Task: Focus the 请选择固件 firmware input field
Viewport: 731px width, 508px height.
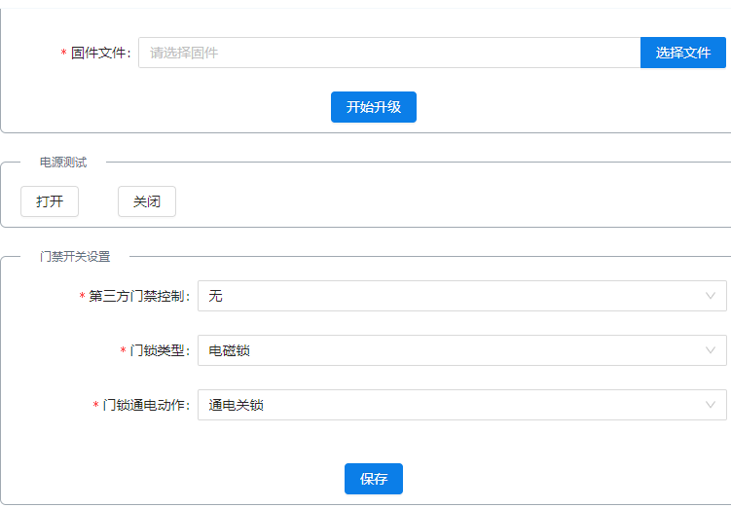Action: point(388,53)
